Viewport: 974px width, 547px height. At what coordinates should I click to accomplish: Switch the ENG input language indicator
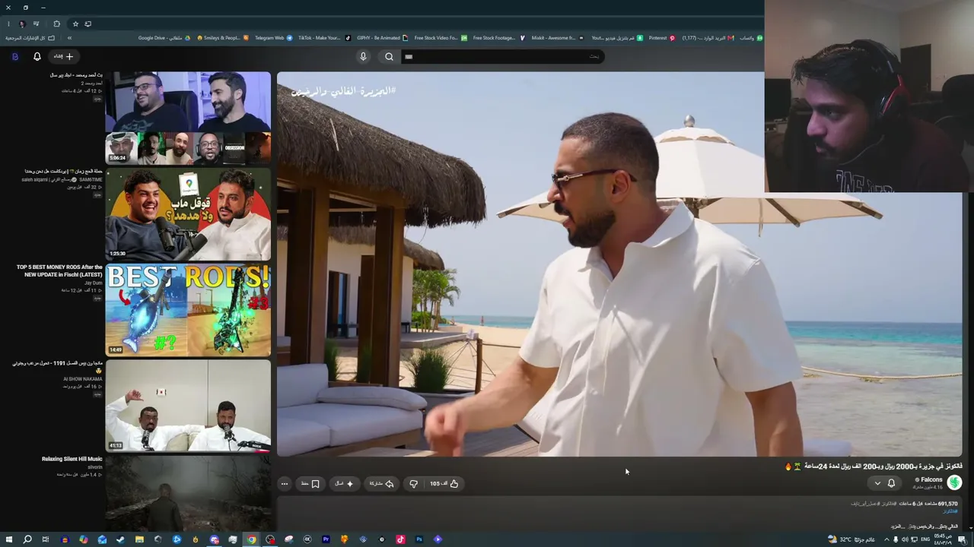(925, 539)
